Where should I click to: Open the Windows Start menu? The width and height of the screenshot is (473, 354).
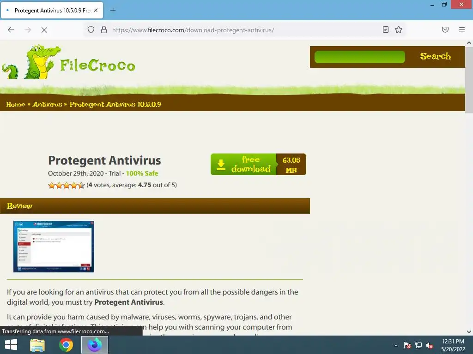pos(11,345)
